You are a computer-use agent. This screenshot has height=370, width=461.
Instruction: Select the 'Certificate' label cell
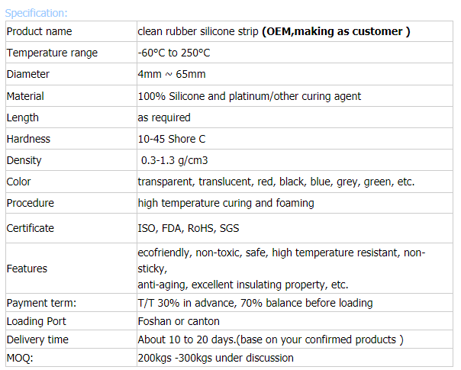(71, 228)
